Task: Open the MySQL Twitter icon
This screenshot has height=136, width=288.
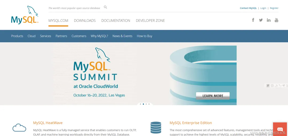Action: 261,20
